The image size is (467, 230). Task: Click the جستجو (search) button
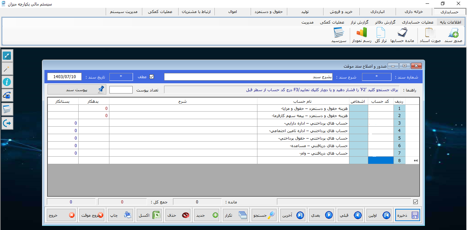point(264,215)
